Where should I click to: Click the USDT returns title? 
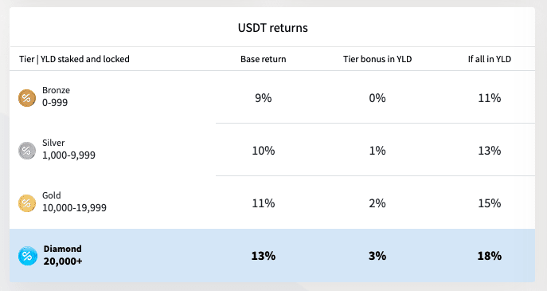coord(273,28)
